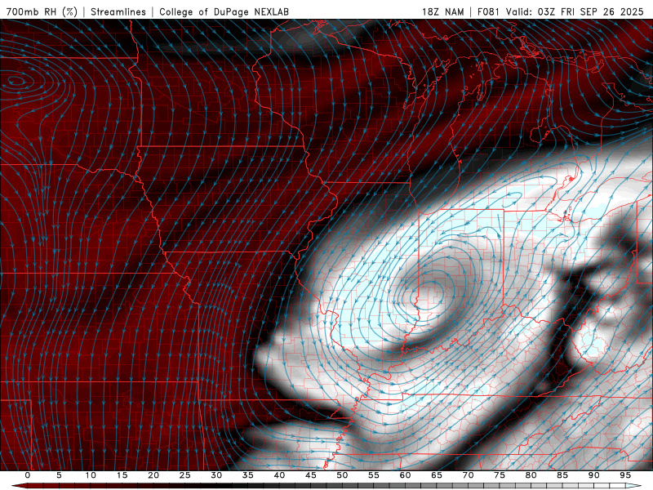Click the '20' value on the colorbar scale
The image size is (653, 490).
tap(153, 475)
